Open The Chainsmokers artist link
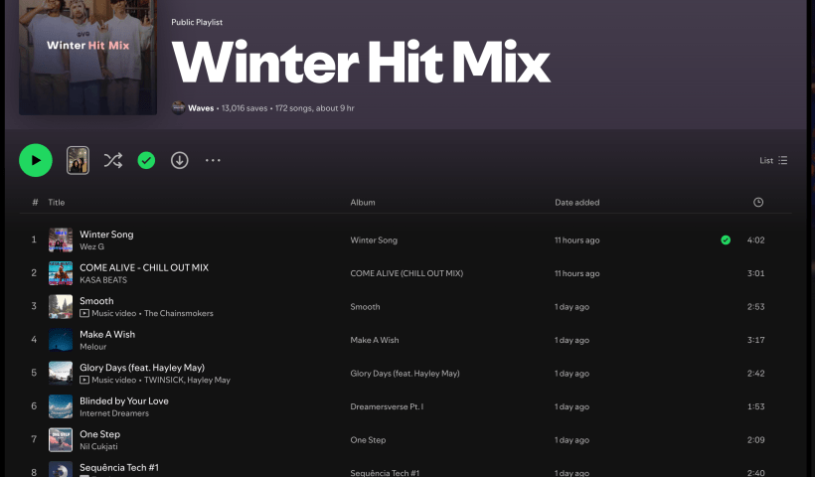 (x=179, y=313)
